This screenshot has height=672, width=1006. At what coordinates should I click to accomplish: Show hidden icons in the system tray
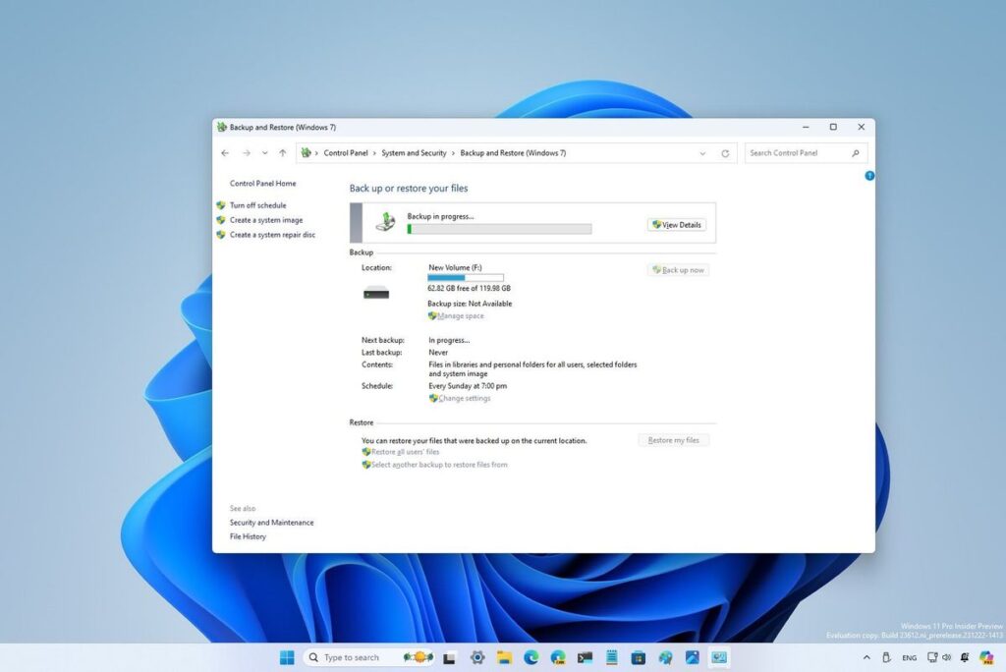click(866, 657)
